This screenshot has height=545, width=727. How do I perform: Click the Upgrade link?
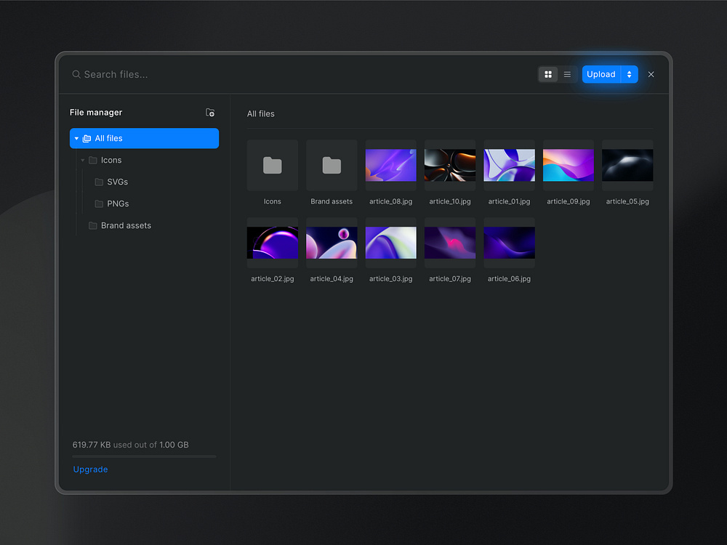pyautogui.click(x=90, y=469)
